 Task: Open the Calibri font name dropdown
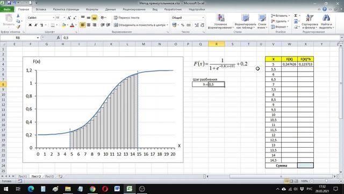tap(53, 18)
